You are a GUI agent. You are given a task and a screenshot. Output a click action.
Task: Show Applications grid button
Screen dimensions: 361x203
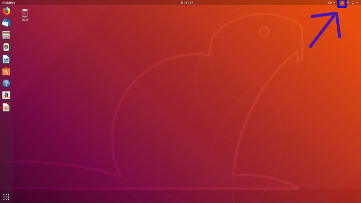6,197
